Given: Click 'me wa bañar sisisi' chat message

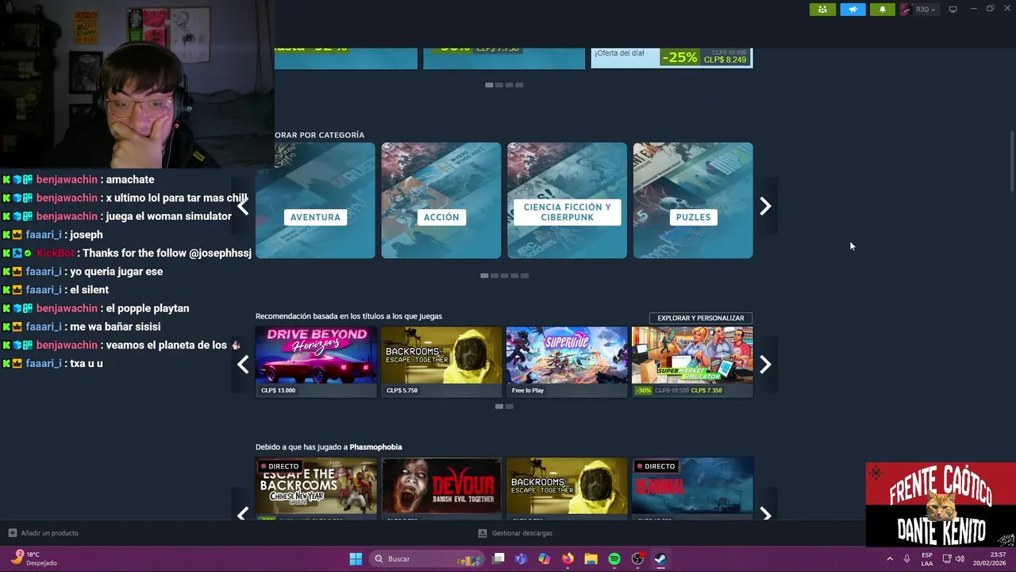Looking at the screenshot, I should click(82, 327).
